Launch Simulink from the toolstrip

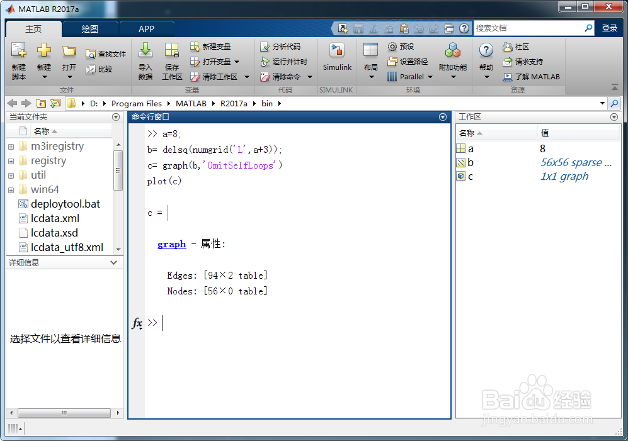(337, 57)
